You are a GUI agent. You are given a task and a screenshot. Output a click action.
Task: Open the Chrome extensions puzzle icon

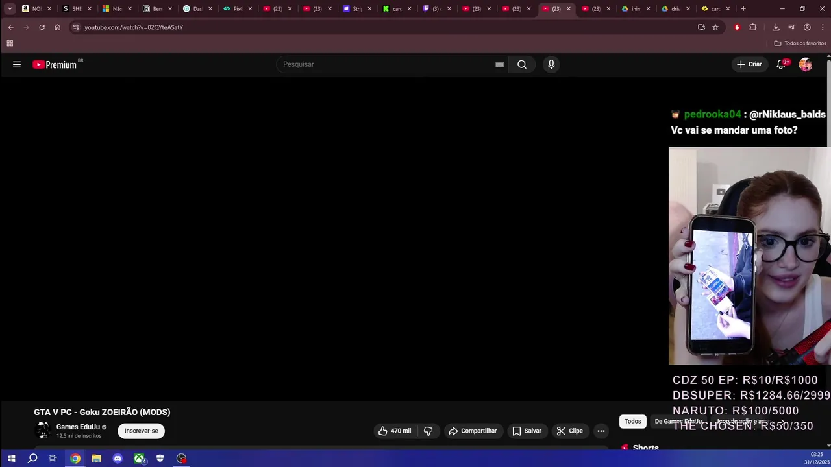point(753,27)
